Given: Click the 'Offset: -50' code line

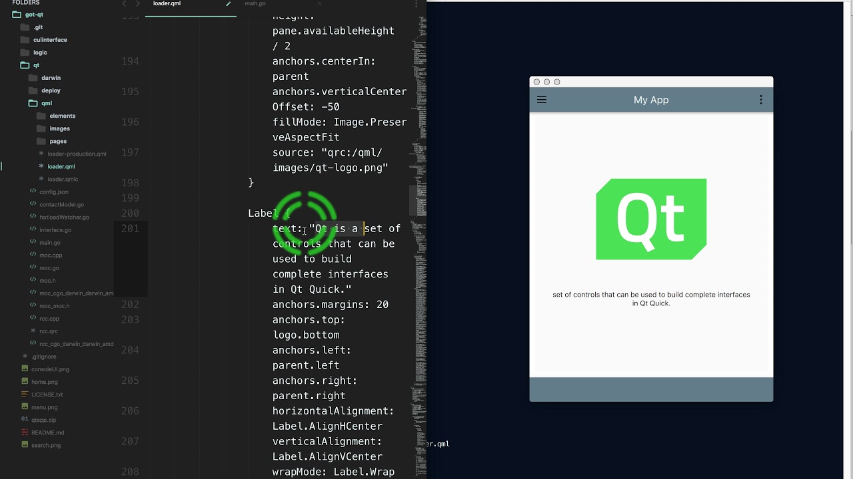Looking at the screenshot, I should coord(306,106).
